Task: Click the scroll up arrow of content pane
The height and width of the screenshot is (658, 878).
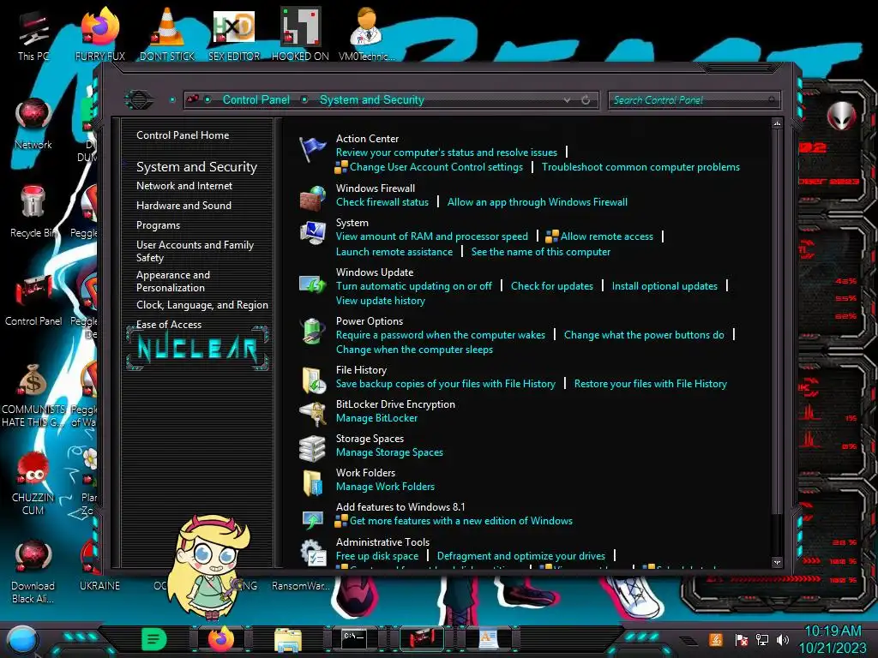Action: point(777,123)
